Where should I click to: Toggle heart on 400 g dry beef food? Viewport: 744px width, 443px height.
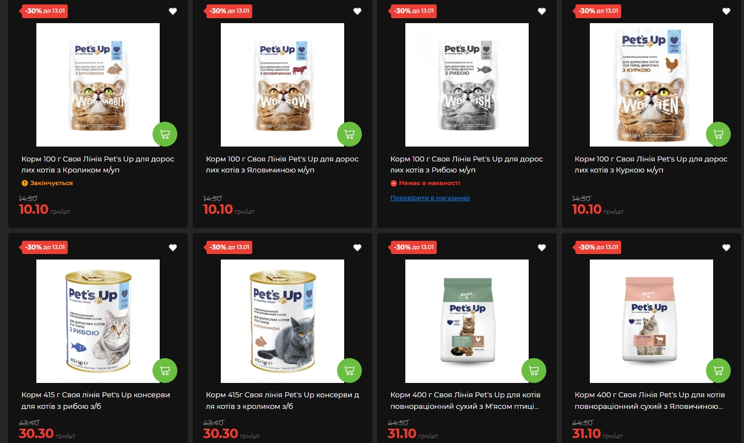726,248
